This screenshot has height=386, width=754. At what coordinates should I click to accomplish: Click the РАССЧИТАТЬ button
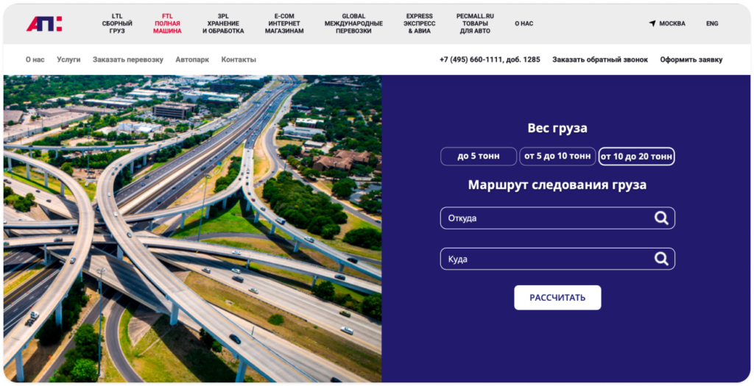pos(557,298)
